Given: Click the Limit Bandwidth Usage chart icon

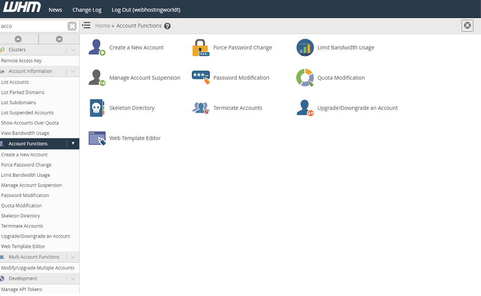Looking at the screenshot, I should 305,47.
